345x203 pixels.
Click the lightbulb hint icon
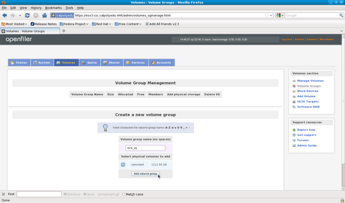pos(105,127)
